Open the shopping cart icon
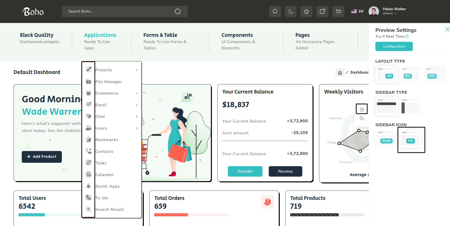Image resolution: width=450 pixels, height=226 pixels. (338, 11)
